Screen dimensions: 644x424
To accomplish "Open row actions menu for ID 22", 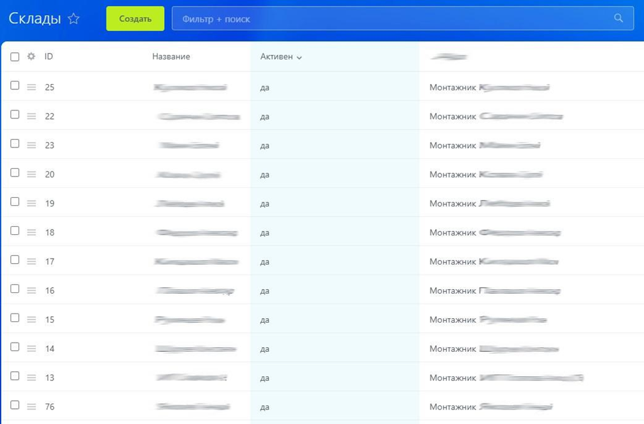I will [31, 116].
